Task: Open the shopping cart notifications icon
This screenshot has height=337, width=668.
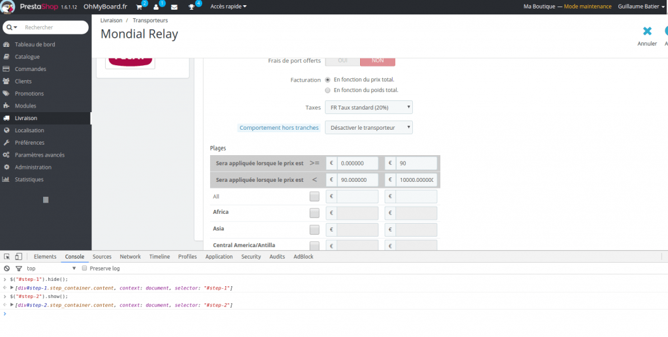Action: tap(140, 7)
